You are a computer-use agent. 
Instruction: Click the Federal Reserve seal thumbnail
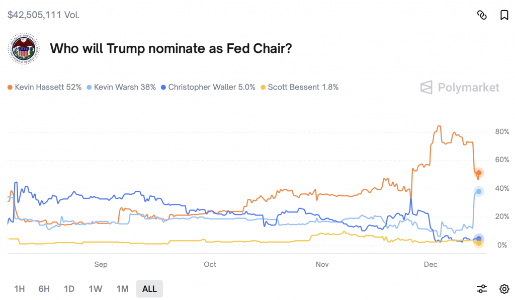(24, 49)
